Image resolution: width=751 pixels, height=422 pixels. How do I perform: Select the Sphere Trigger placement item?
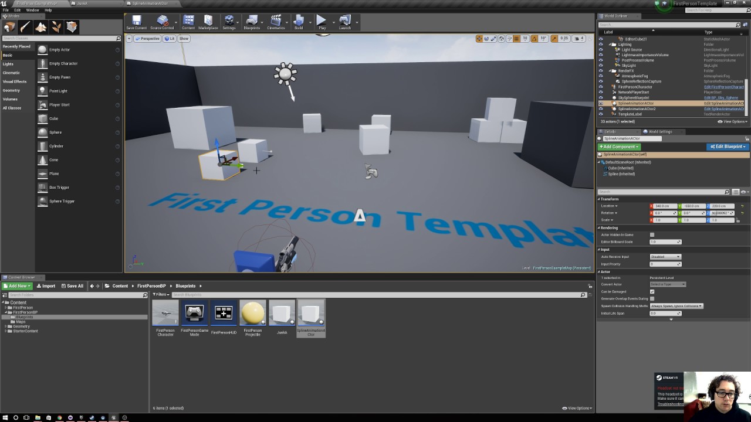[78, 201]
